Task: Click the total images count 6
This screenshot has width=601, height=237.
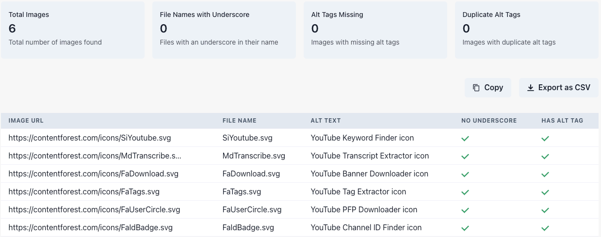Action: pyautogui.click(x=12, y=29)
